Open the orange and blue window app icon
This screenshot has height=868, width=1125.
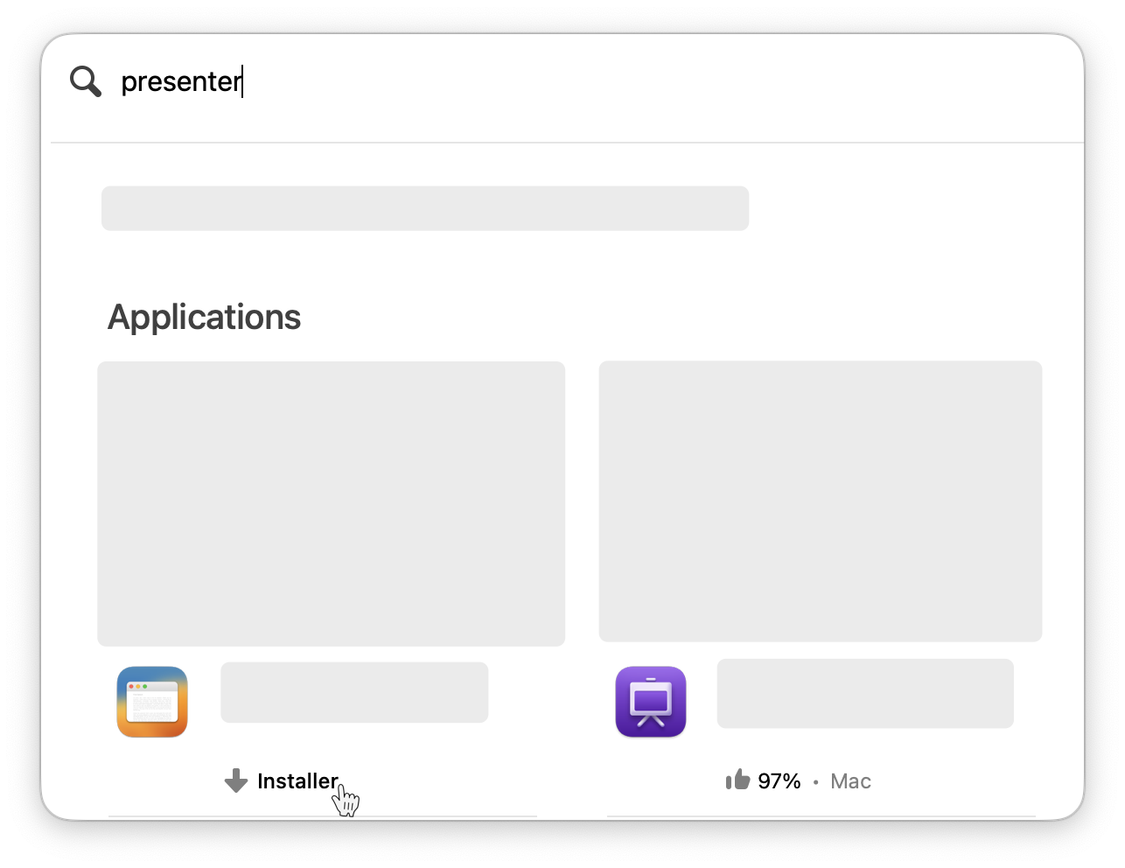[152, 702]
